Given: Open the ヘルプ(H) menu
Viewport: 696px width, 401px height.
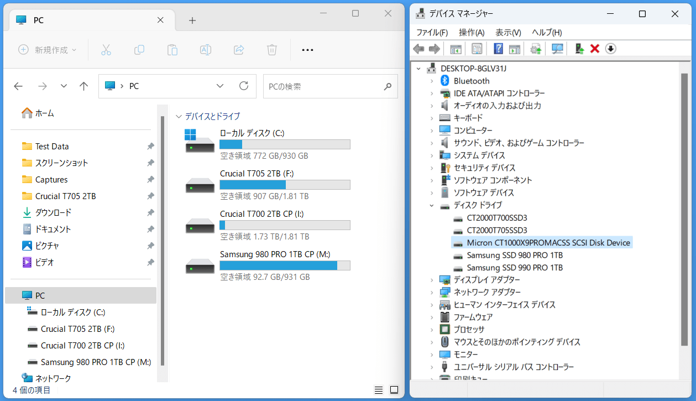Looking at the screenshot, I should coord(547,33).
